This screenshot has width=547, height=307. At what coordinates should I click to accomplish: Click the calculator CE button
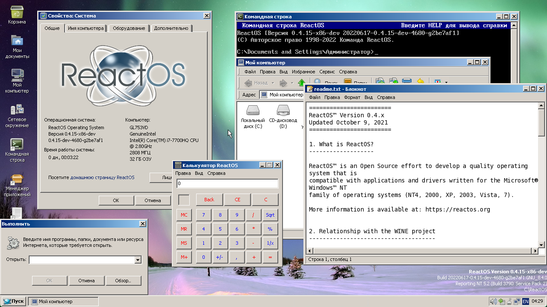237,199
